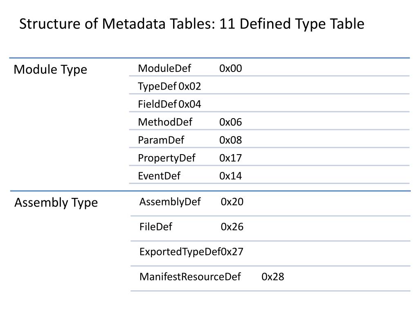The width and height of the screenshot is (419, 314).
Task: Click the 0x28 value beside ManifestResourceDef
Action: click(x=273, y=277)
